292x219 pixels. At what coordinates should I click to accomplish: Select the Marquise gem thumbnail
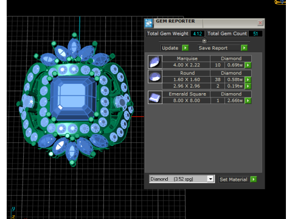[x=155, y=61]
